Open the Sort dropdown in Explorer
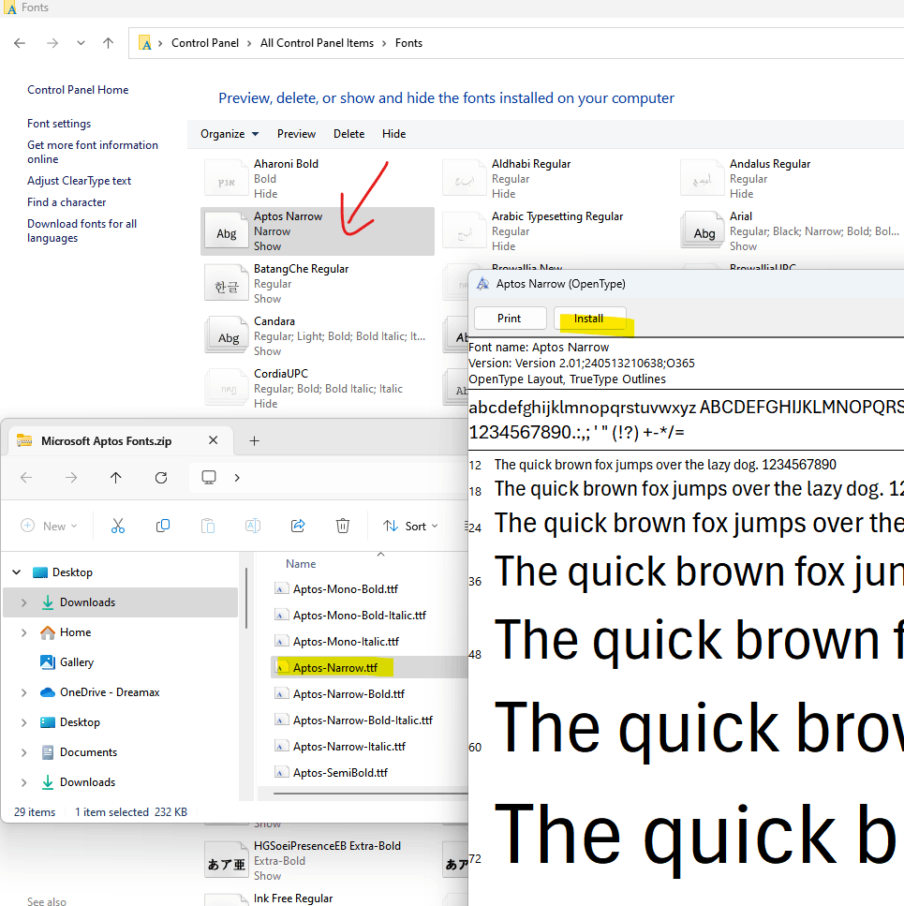904x906 pixels. click(x=410, y=526)
